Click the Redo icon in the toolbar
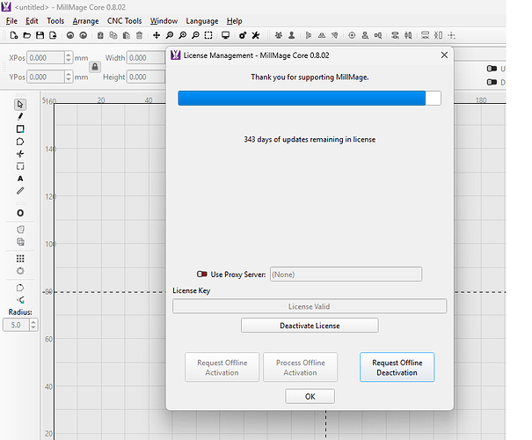The height and width of the screenshot is (440, 532). tap(84, 35)
